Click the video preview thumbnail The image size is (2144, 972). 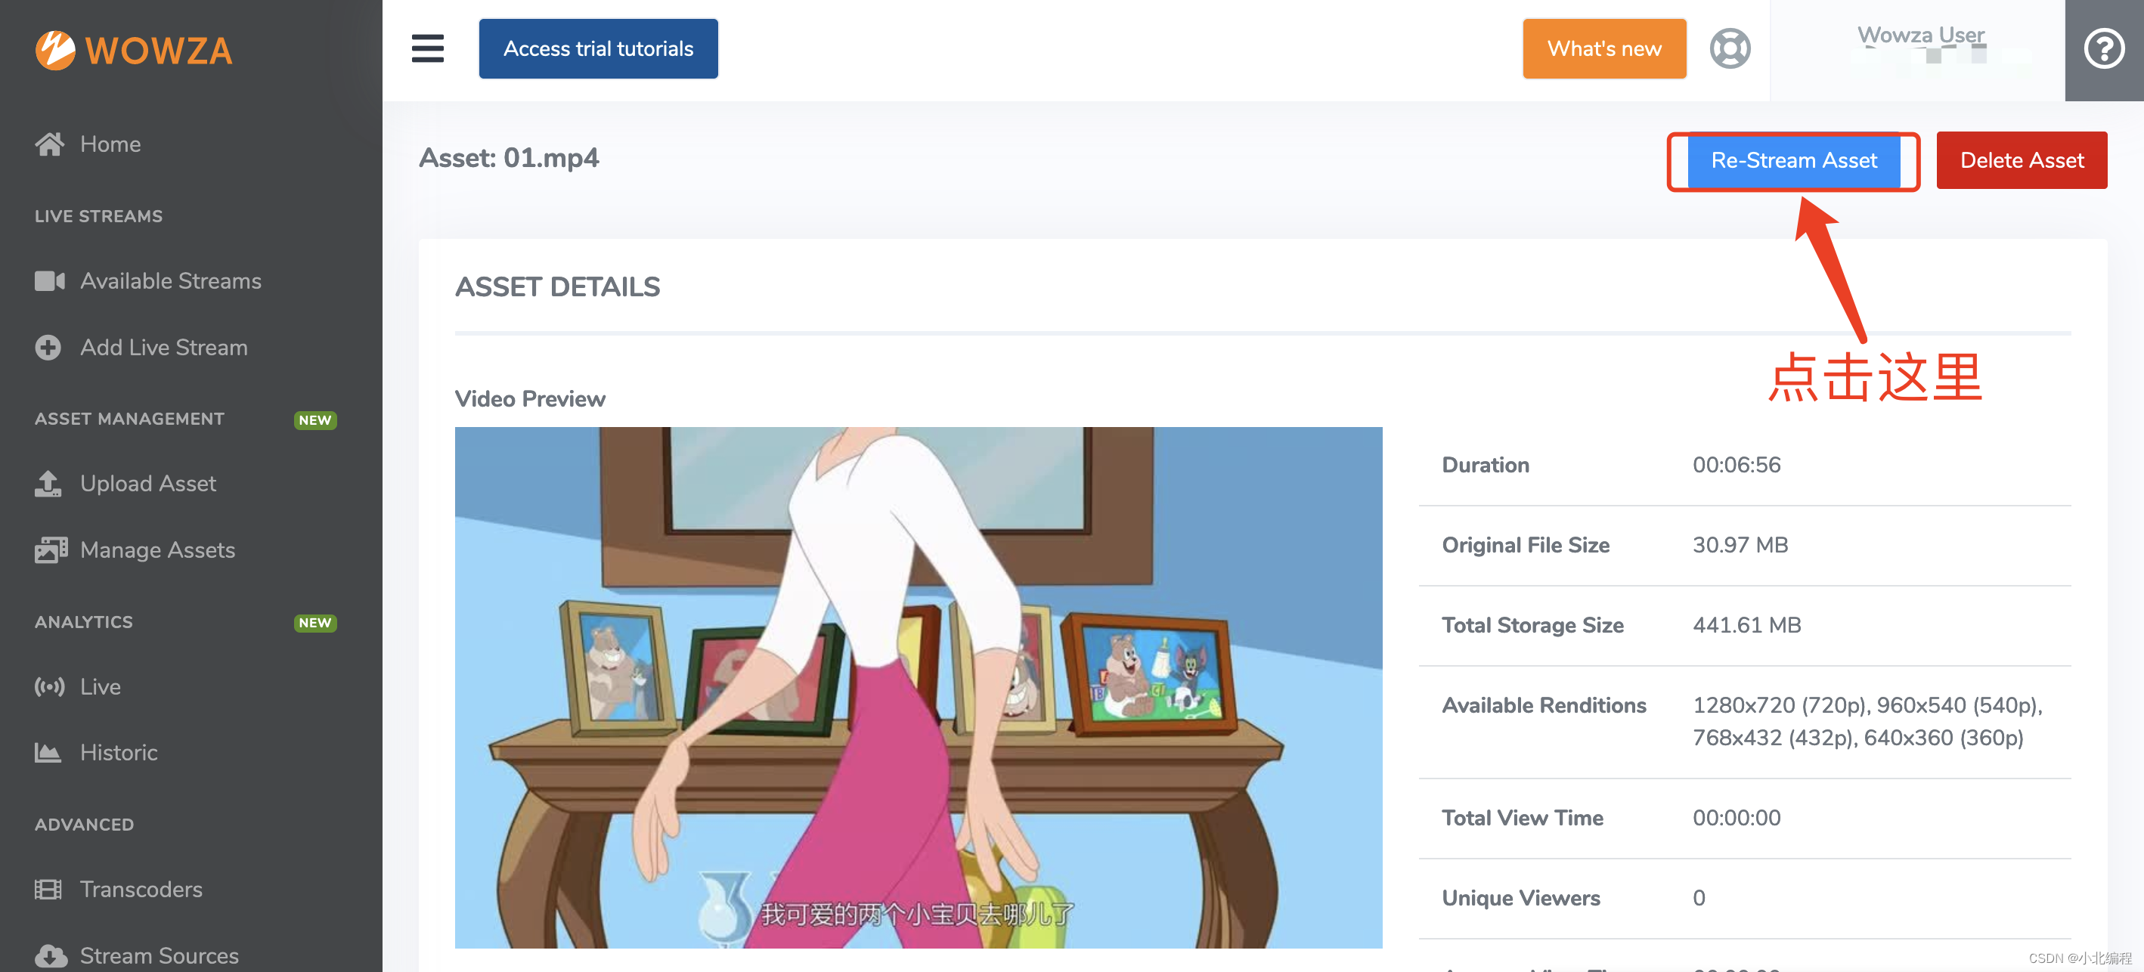pos(918,687)
